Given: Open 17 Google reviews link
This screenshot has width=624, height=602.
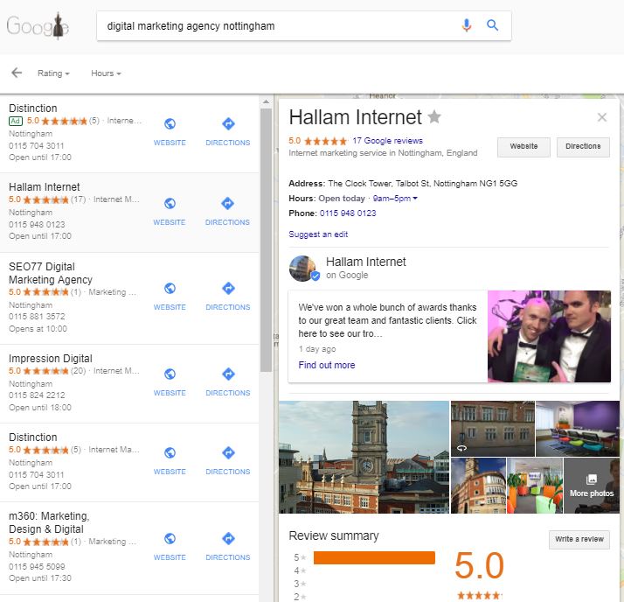Looking at the screenshot, I should (388, 141).
